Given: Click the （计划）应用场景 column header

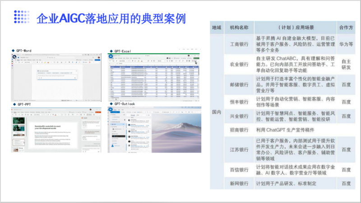Looking at the screenshot, I should pos(296,27).
